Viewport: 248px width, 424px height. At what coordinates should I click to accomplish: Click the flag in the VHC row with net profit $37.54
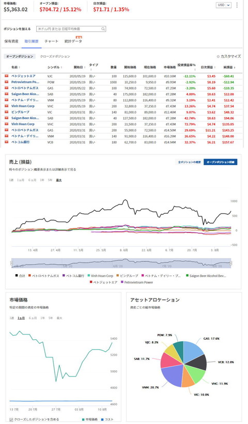pyautogui.click(x=7, y=106)
